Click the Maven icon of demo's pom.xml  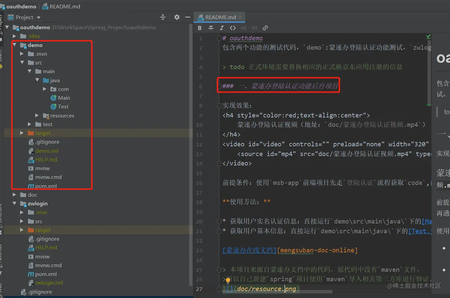pos(31,186)
